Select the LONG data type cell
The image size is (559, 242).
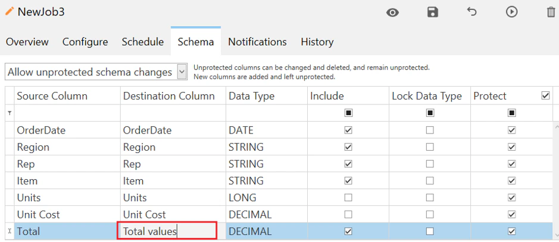click(267, 198)
